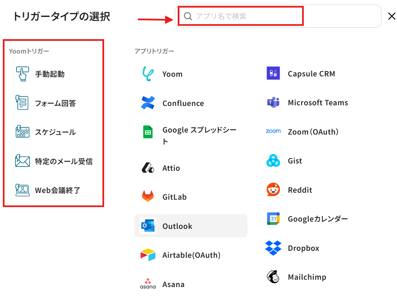Close the trigger type selection dialog

pos(392,16)
